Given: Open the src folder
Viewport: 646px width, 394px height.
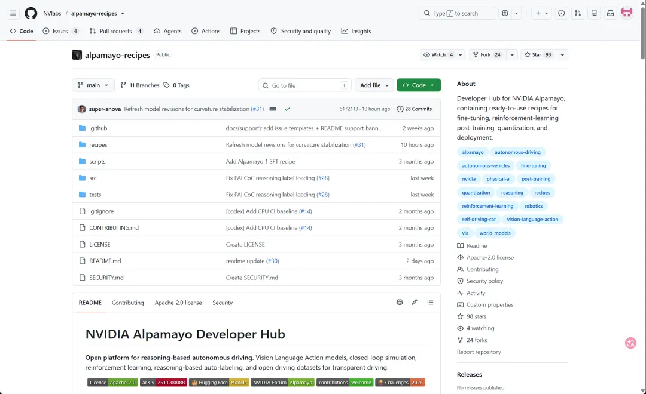Looking at the screenshot, I should click(x=93, y=178).
